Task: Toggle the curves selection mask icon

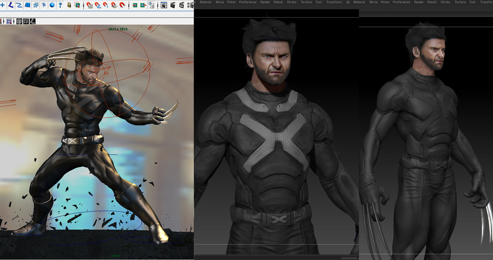Action: click(19, 5)
